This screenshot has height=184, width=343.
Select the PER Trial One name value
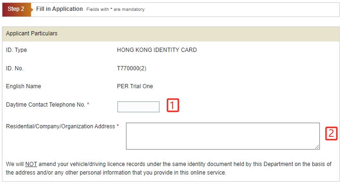point(135,86)
